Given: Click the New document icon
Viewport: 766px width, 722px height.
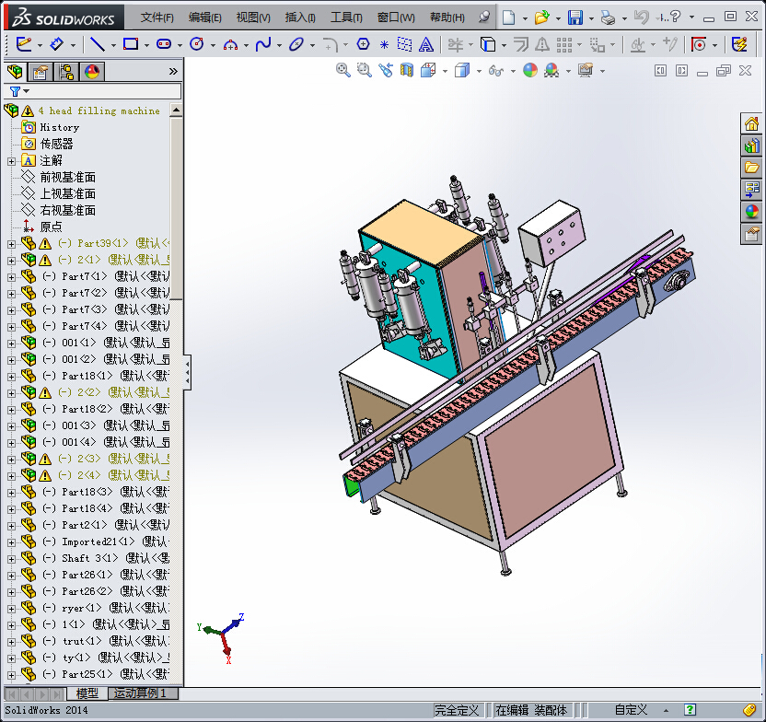Looking at the screenshot, I should tap(508, 17).
